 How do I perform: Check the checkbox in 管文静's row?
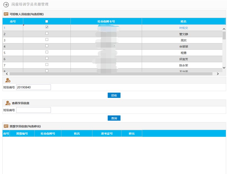pyautogui.click(x=47, y=33)
